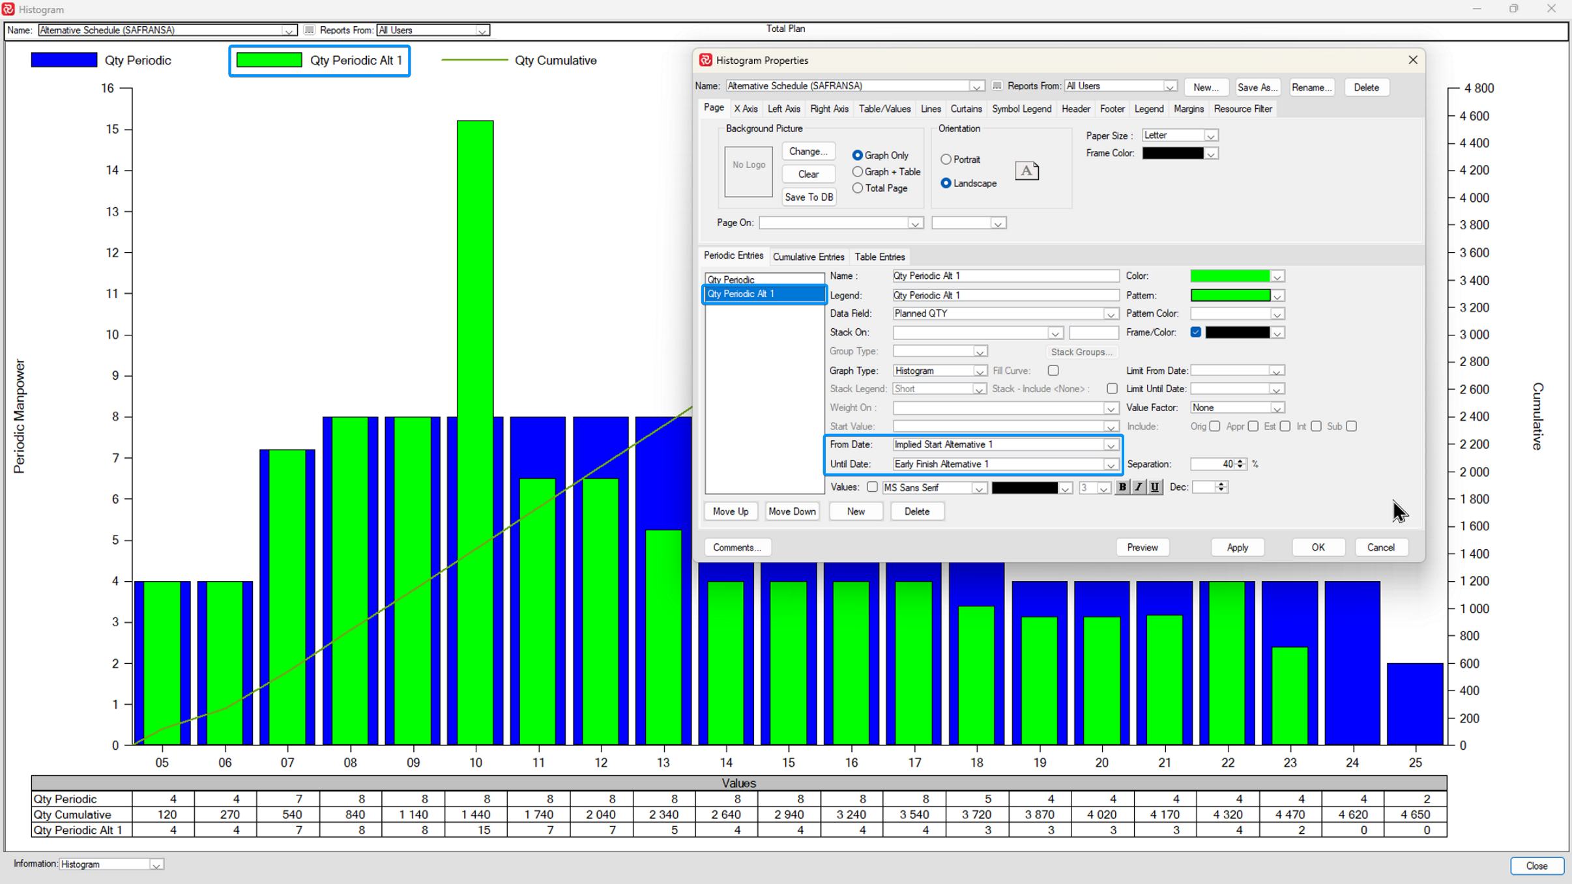Enable the Values checkbox
The height and width of the screenshot is (884, 1572).
pyautogui.click(x=872, y=487)
